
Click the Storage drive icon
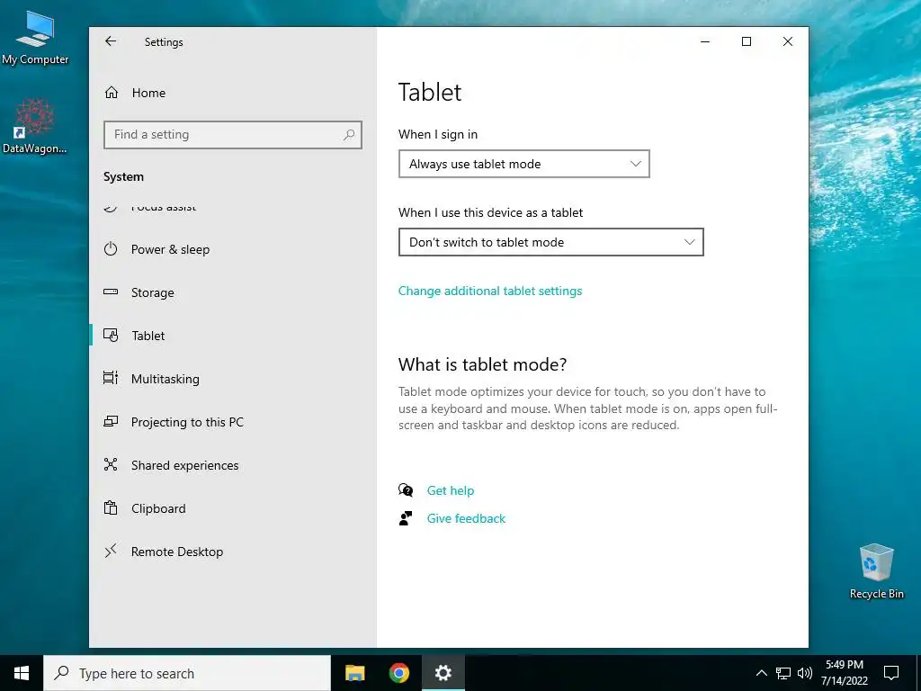point(111,292)
